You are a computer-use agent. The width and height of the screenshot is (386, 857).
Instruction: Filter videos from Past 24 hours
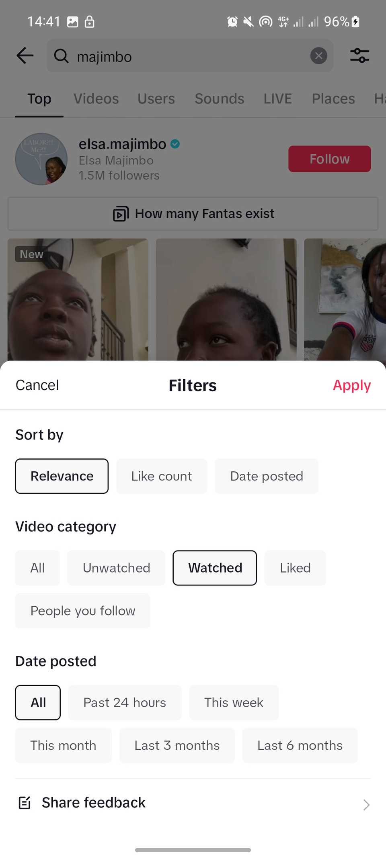click(125, 702)
